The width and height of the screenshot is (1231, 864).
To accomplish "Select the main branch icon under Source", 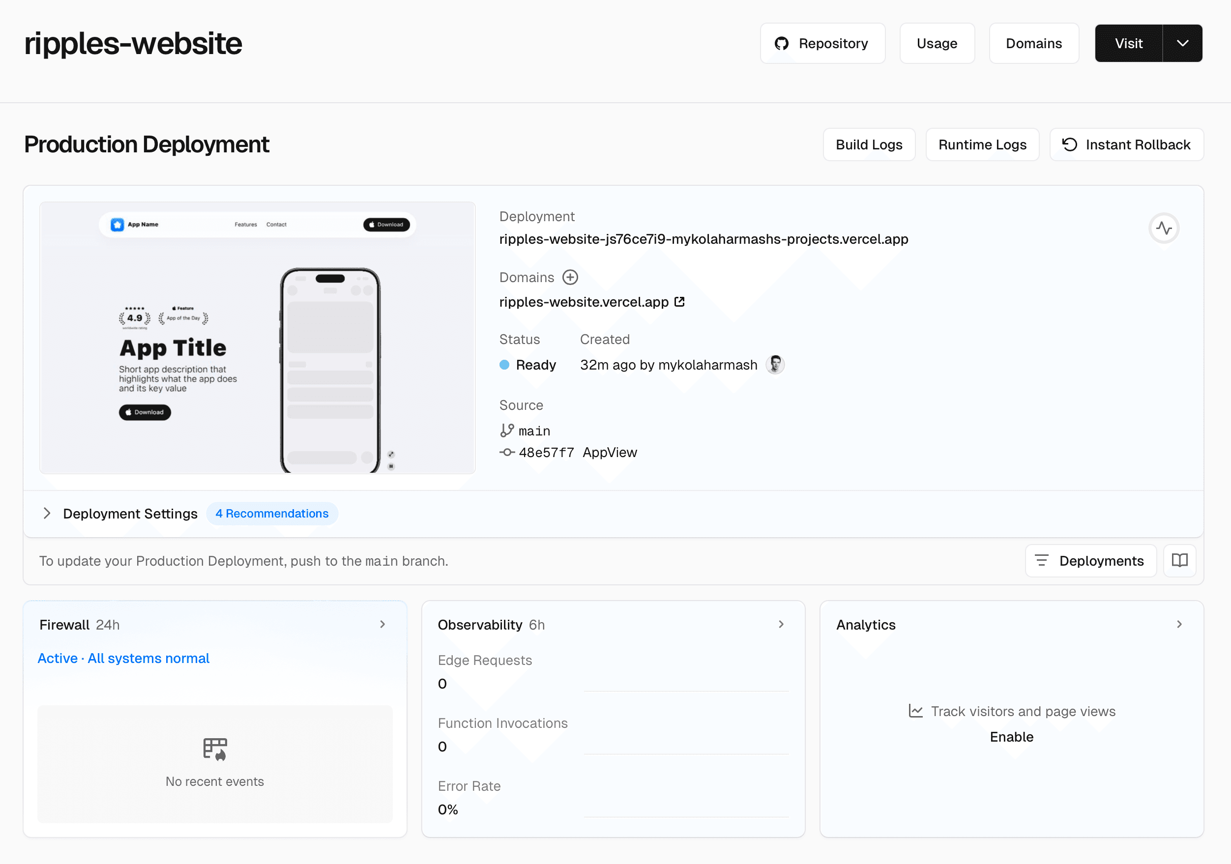I will coord(507,431).
